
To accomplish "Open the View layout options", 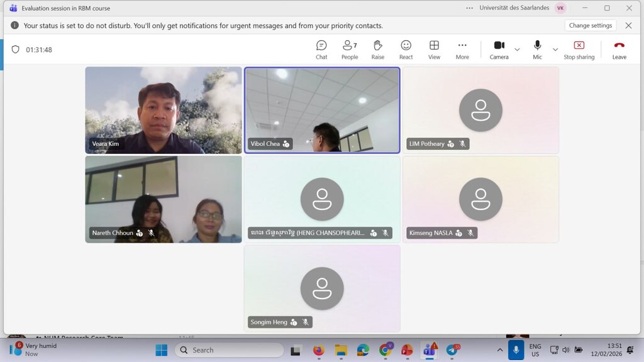I will [x=434, y=49].
